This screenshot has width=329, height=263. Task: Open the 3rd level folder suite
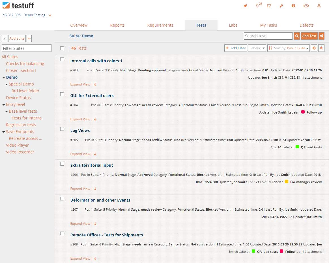point(25,91)
